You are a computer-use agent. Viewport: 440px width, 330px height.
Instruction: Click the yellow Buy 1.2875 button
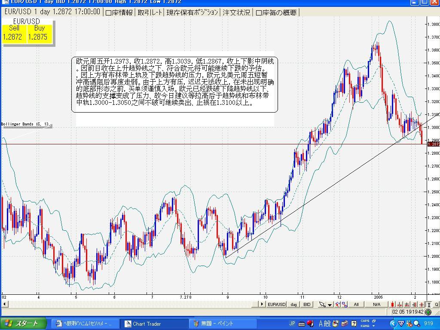coord(39,33)
